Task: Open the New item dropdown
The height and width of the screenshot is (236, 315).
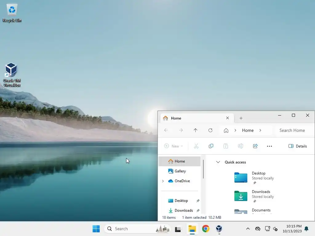Action: click(173, 146)
